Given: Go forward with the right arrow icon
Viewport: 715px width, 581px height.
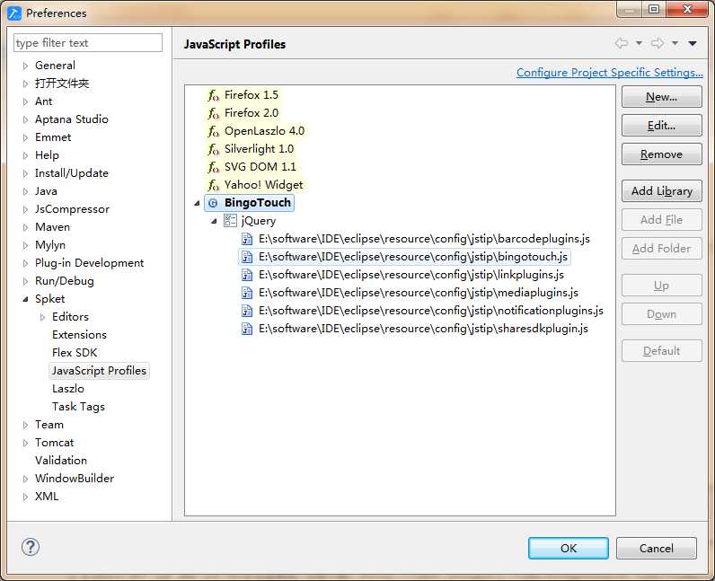Looking at the screenshot, I should coord(658,43).
